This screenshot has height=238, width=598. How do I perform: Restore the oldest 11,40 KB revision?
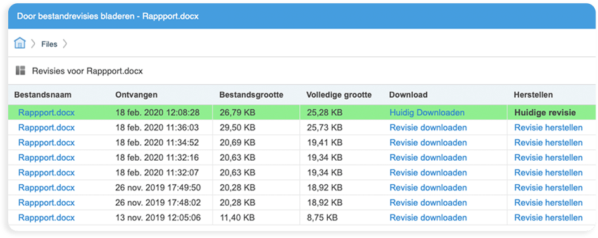(549, 218)
